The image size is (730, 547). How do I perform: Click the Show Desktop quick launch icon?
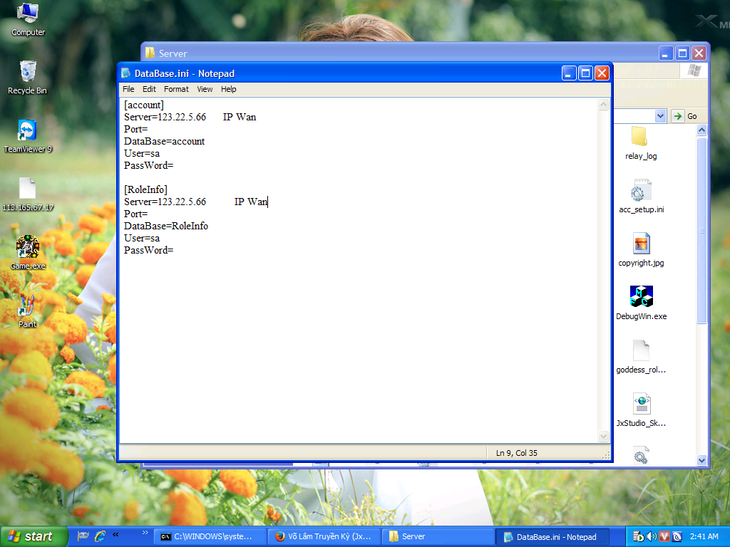pos(83,536)
